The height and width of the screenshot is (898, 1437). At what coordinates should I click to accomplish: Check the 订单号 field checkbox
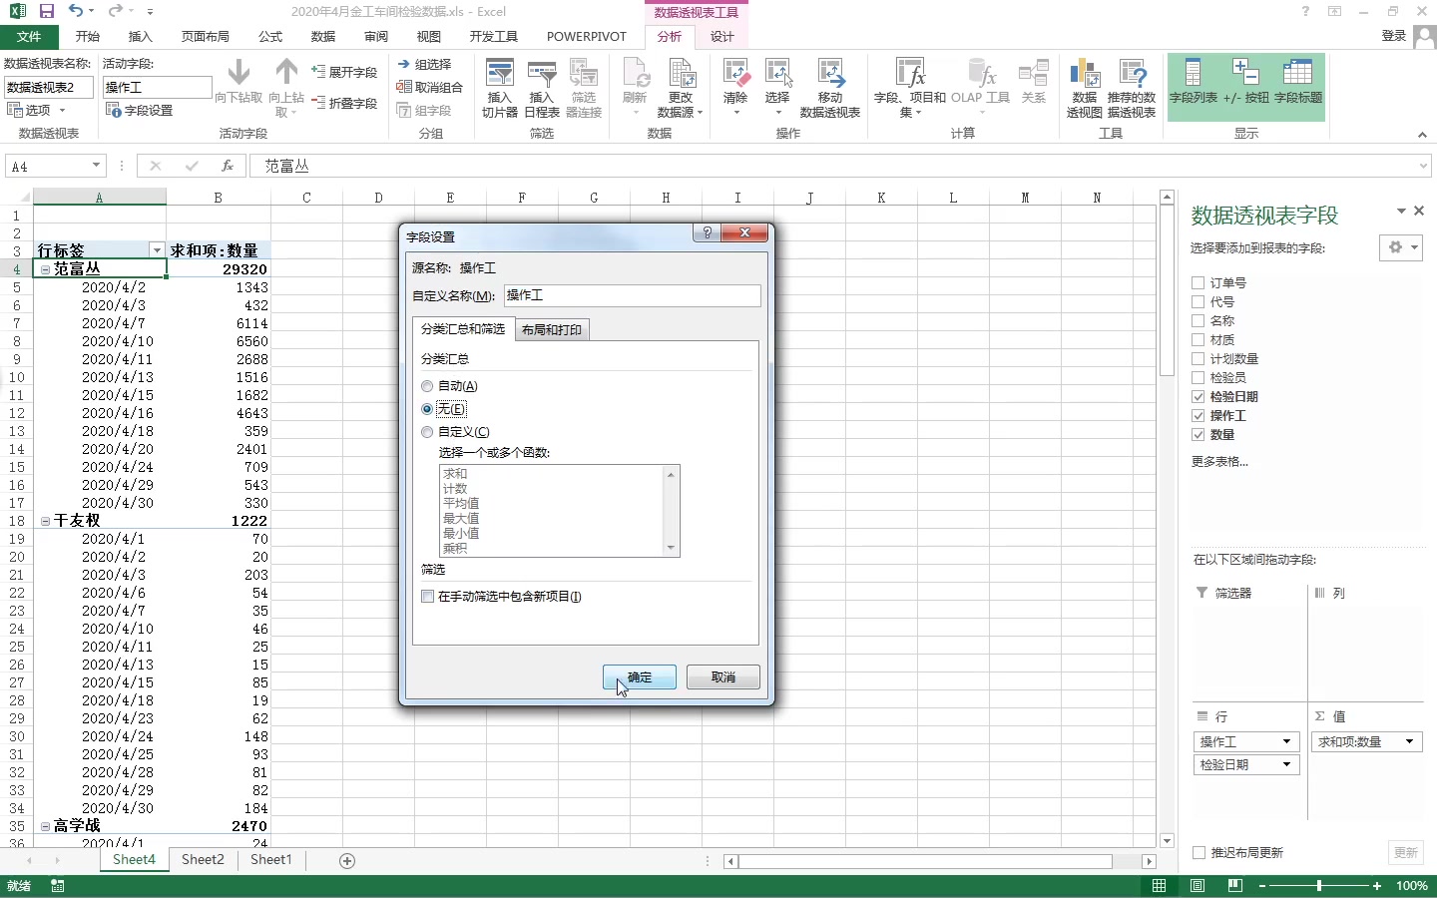(1197, 283)
